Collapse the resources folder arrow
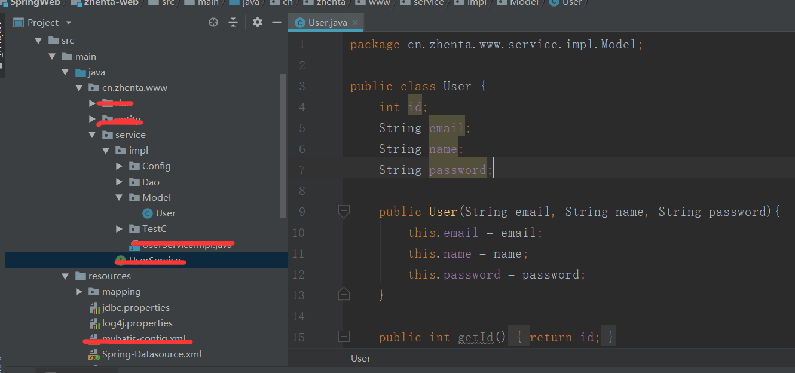This screenshot has width=795, height=373. pos(65,276)
